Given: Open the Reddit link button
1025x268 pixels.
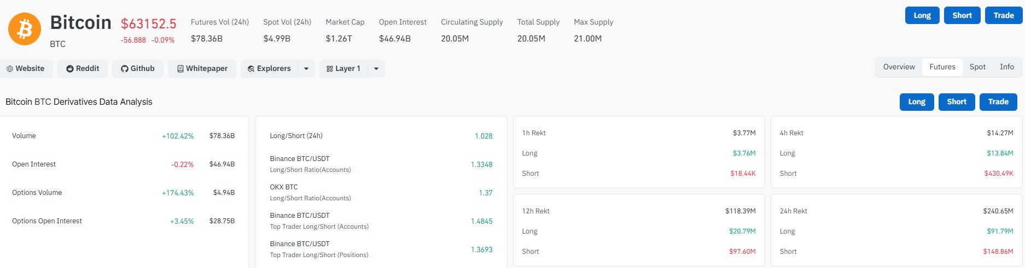Looking at the screenshot, I should pyautogui.click(x=83, y=69).
